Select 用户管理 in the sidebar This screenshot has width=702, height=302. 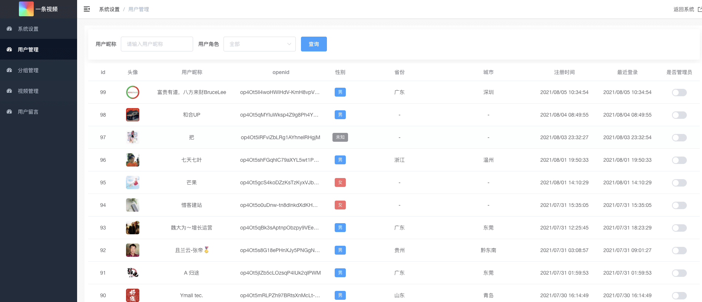click(x=39, y=49)
